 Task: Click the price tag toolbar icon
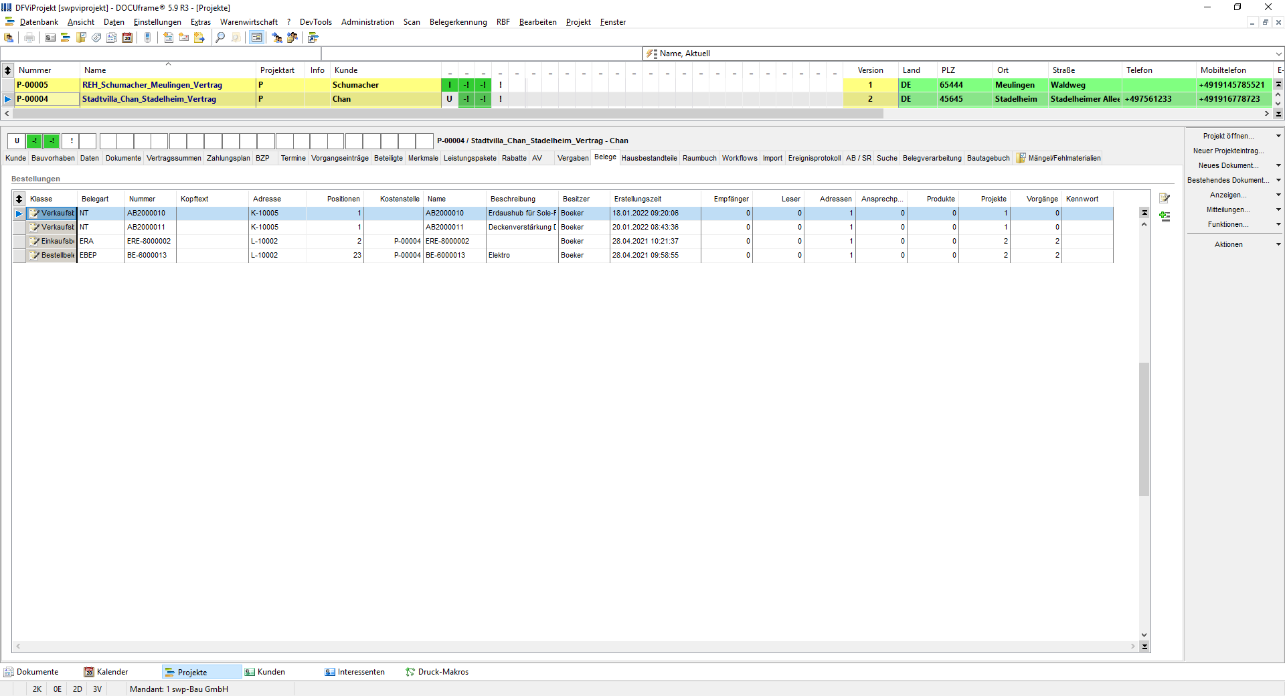(x=96, y=37)
